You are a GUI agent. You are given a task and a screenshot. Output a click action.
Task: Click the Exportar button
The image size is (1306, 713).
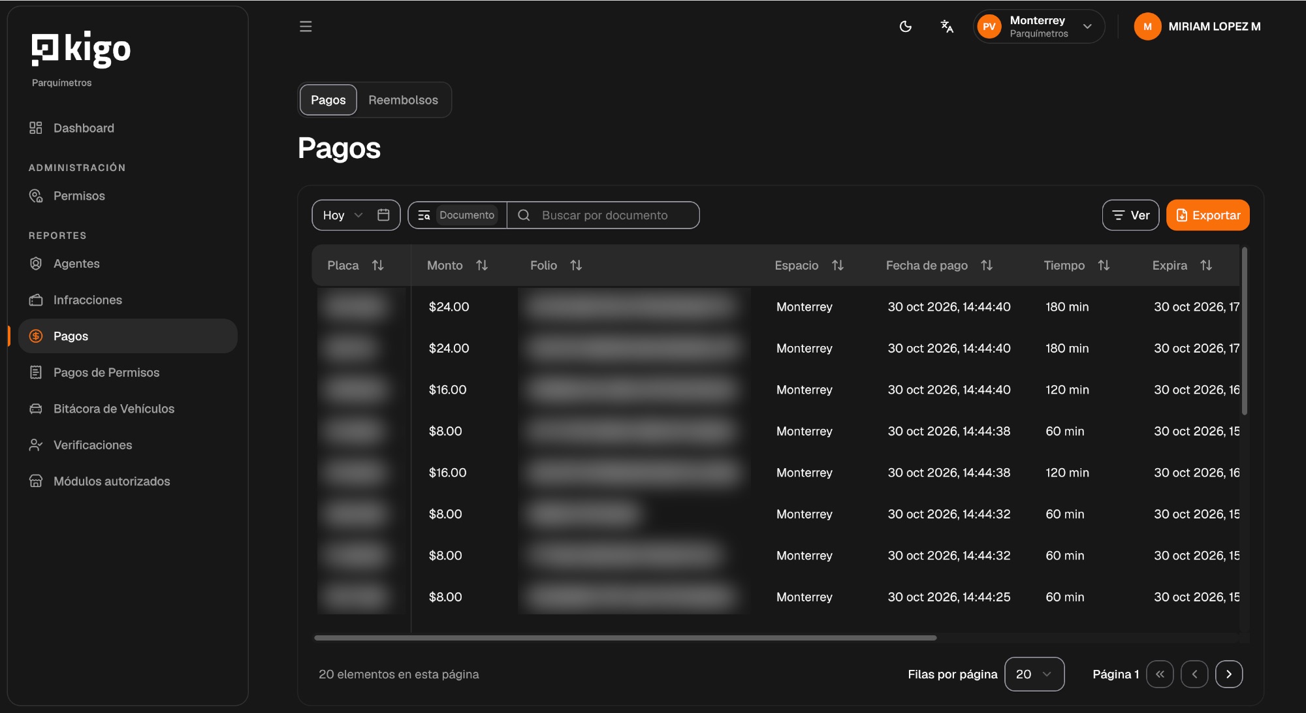1207,215
